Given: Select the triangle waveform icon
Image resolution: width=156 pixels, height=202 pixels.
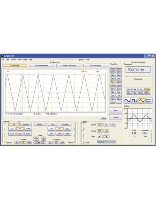Looking at the screenshot, I should [x=142, y=101].
